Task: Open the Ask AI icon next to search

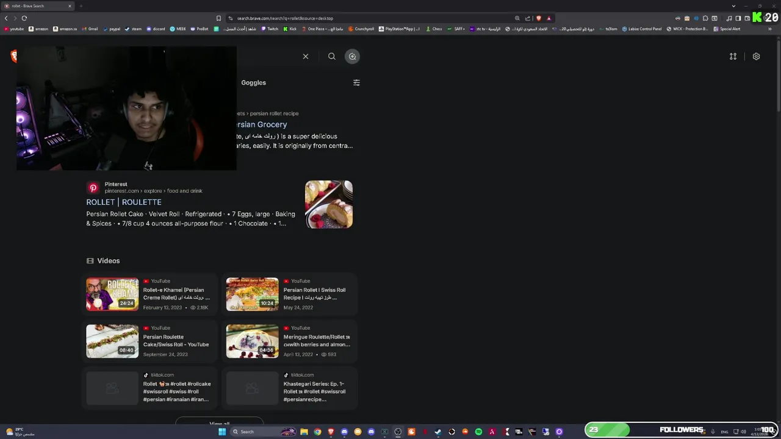Action: [x=352, y=57]
